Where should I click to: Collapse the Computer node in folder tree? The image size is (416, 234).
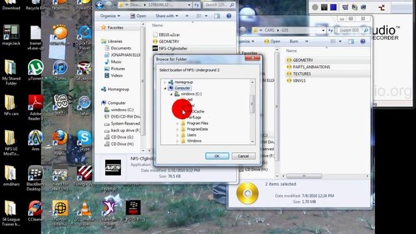coord(164,88)
